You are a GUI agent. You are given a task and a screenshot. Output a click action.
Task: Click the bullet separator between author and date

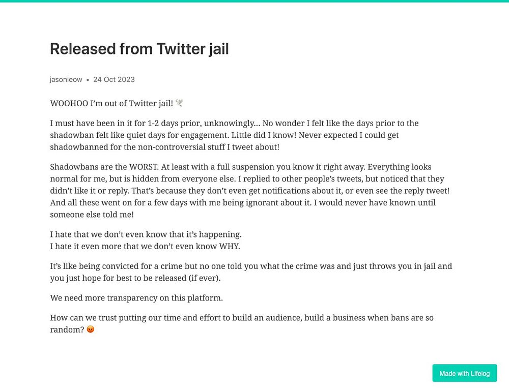[88, 80]
